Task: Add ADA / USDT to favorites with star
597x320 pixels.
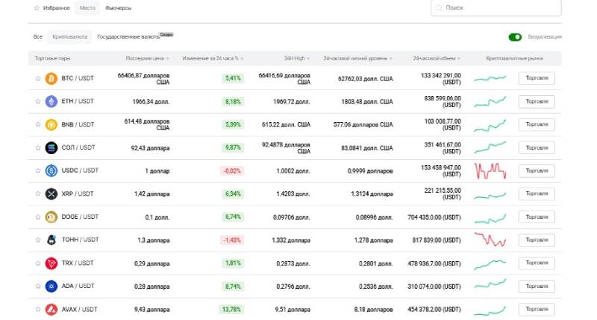Action: (38, 286)
